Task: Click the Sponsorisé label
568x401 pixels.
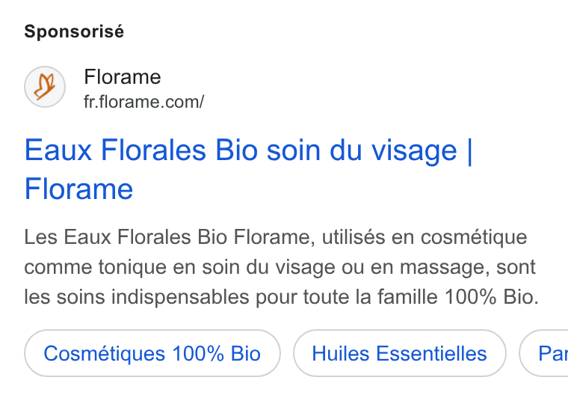Action: [x=74, y=31]
